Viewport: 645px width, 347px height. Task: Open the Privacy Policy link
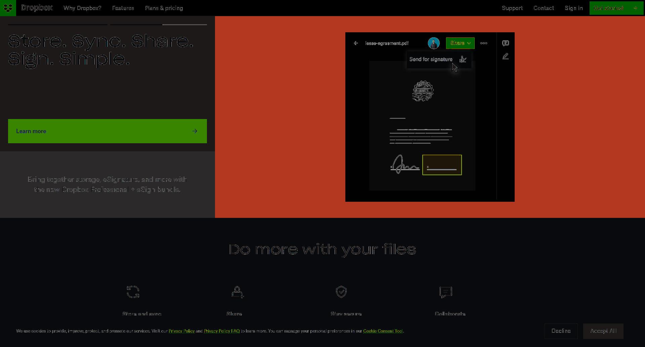tap(181, 331)
